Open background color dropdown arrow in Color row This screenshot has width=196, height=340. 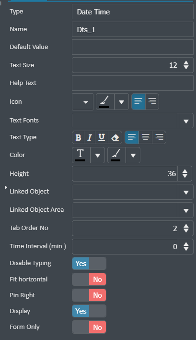(133, 155)
